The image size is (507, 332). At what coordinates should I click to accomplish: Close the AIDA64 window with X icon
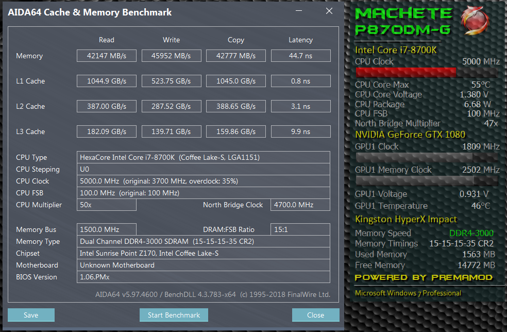click(329, 11)
